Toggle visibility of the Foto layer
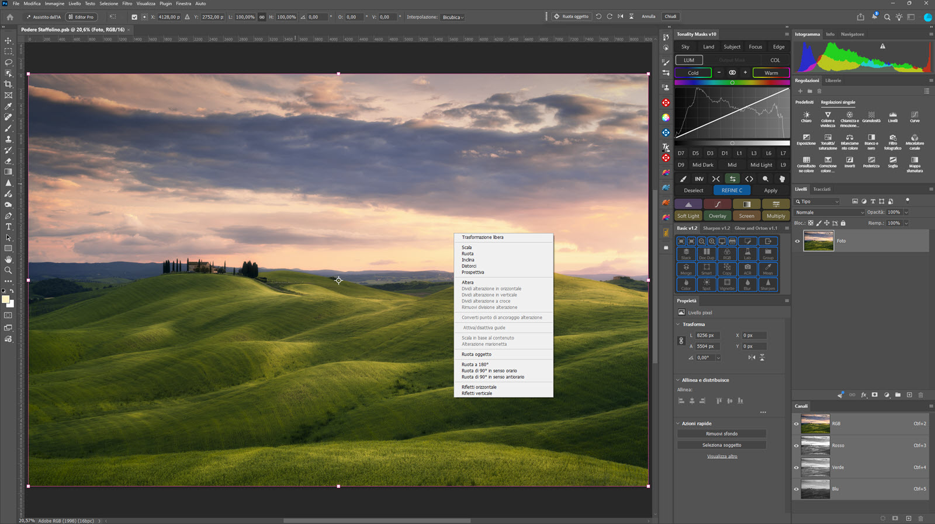 point(797,241)
